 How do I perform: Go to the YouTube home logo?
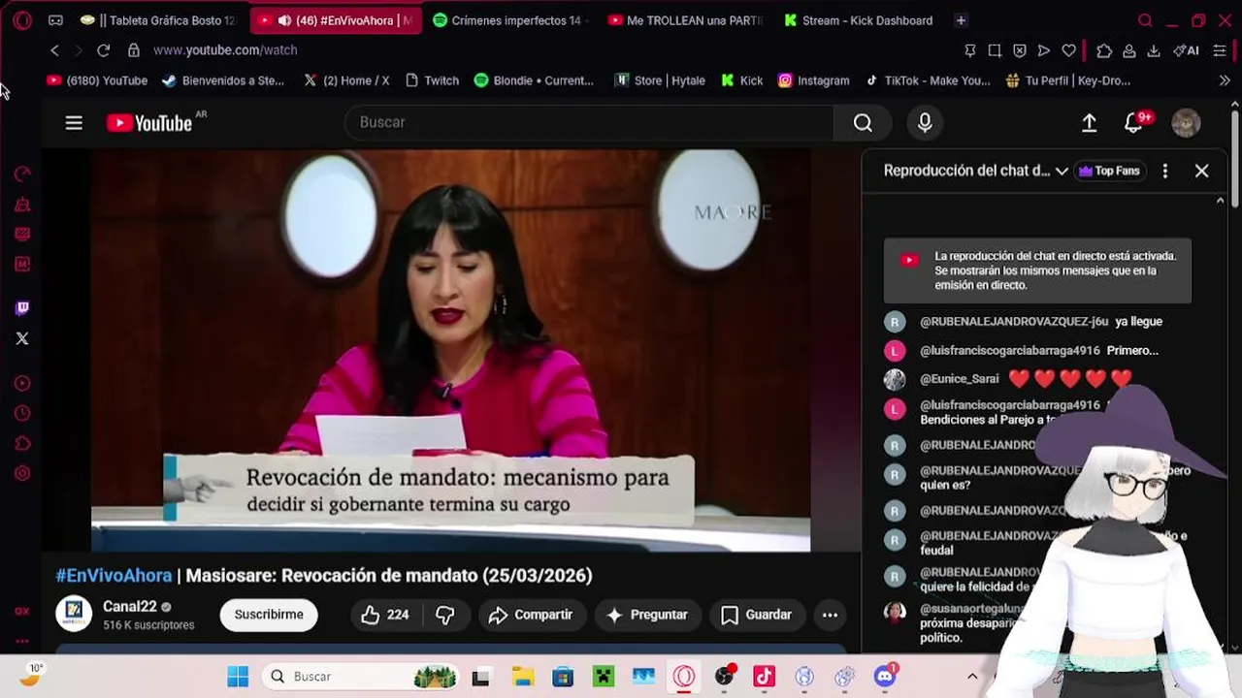tap(149, 123)
